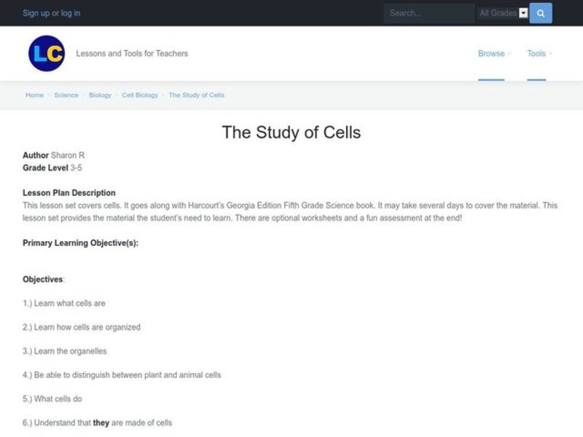Image resolution: width=583 pixels, height=437 pixels.
Task: Click the log in link
Action: click(73, 12)
